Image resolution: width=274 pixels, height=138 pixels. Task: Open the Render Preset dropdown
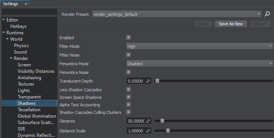[176, 14]
